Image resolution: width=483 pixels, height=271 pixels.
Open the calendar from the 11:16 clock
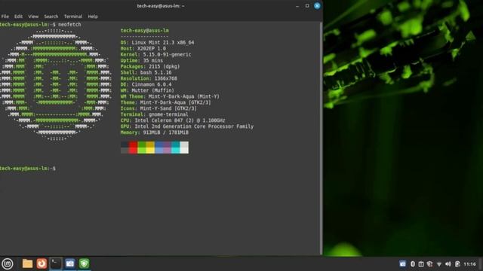coord(469,264)
